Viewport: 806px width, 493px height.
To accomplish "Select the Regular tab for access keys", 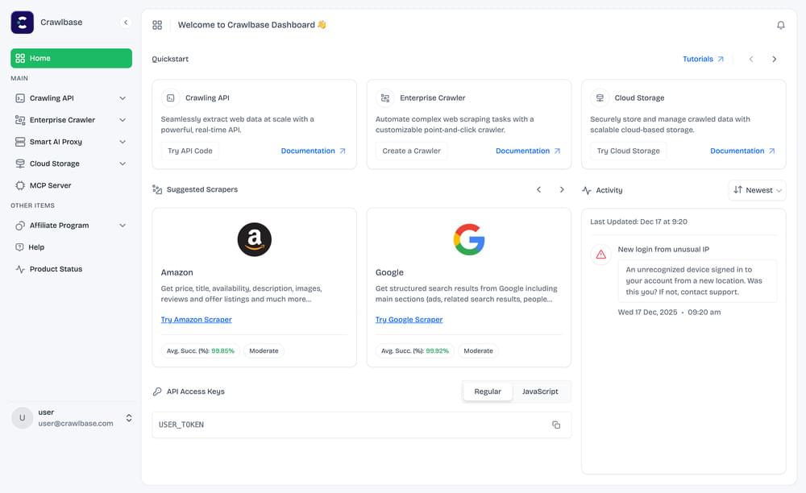I will pyautogui.click(x=487, y=391).
